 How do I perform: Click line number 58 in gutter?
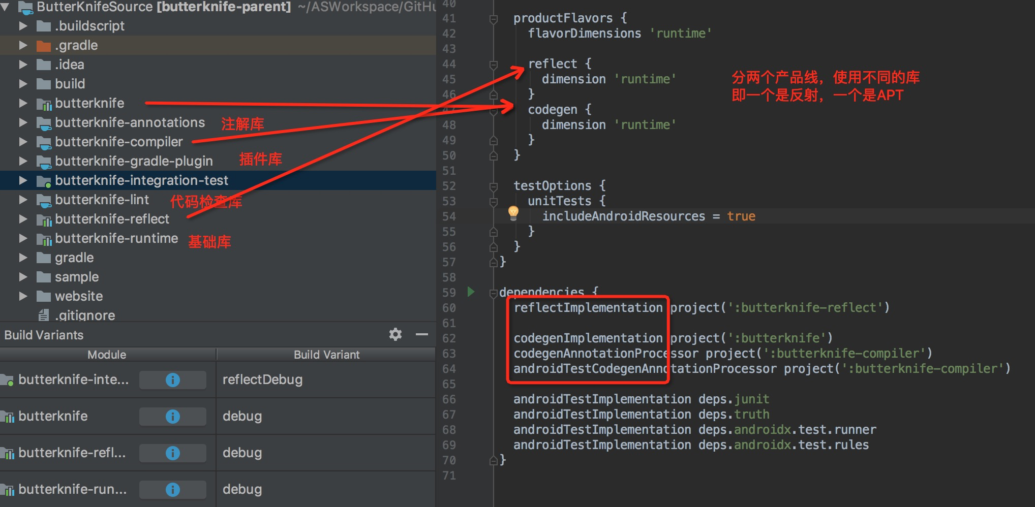tap(449, 277)
